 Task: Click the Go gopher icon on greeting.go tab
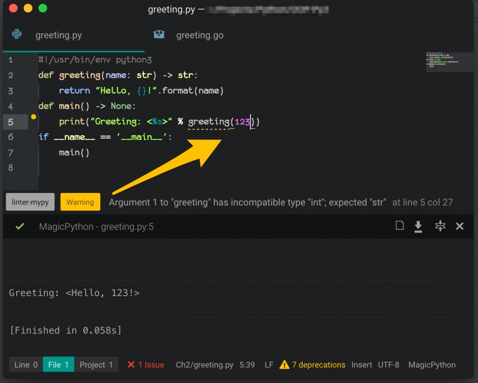(159, 34)
